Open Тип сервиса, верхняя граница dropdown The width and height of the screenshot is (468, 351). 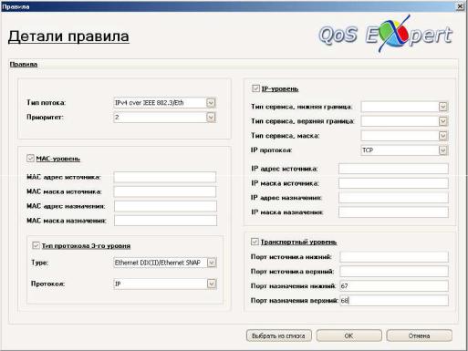coord(443,121)
